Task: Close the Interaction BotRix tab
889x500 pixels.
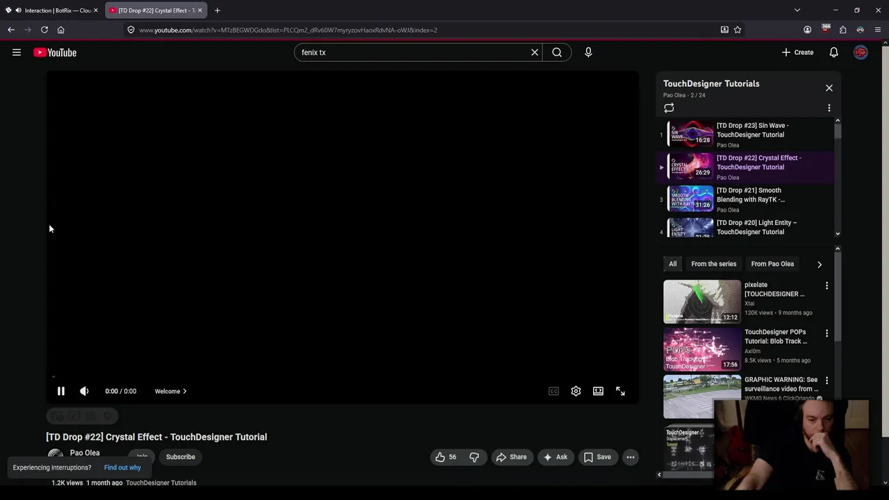Action: click(x=96, y=10)
